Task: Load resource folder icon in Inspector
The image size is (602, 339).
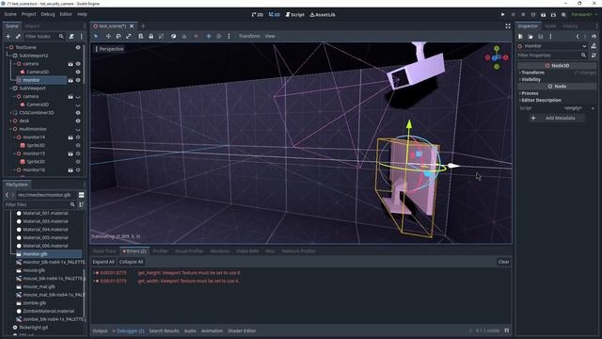Action: coord(531,37)
